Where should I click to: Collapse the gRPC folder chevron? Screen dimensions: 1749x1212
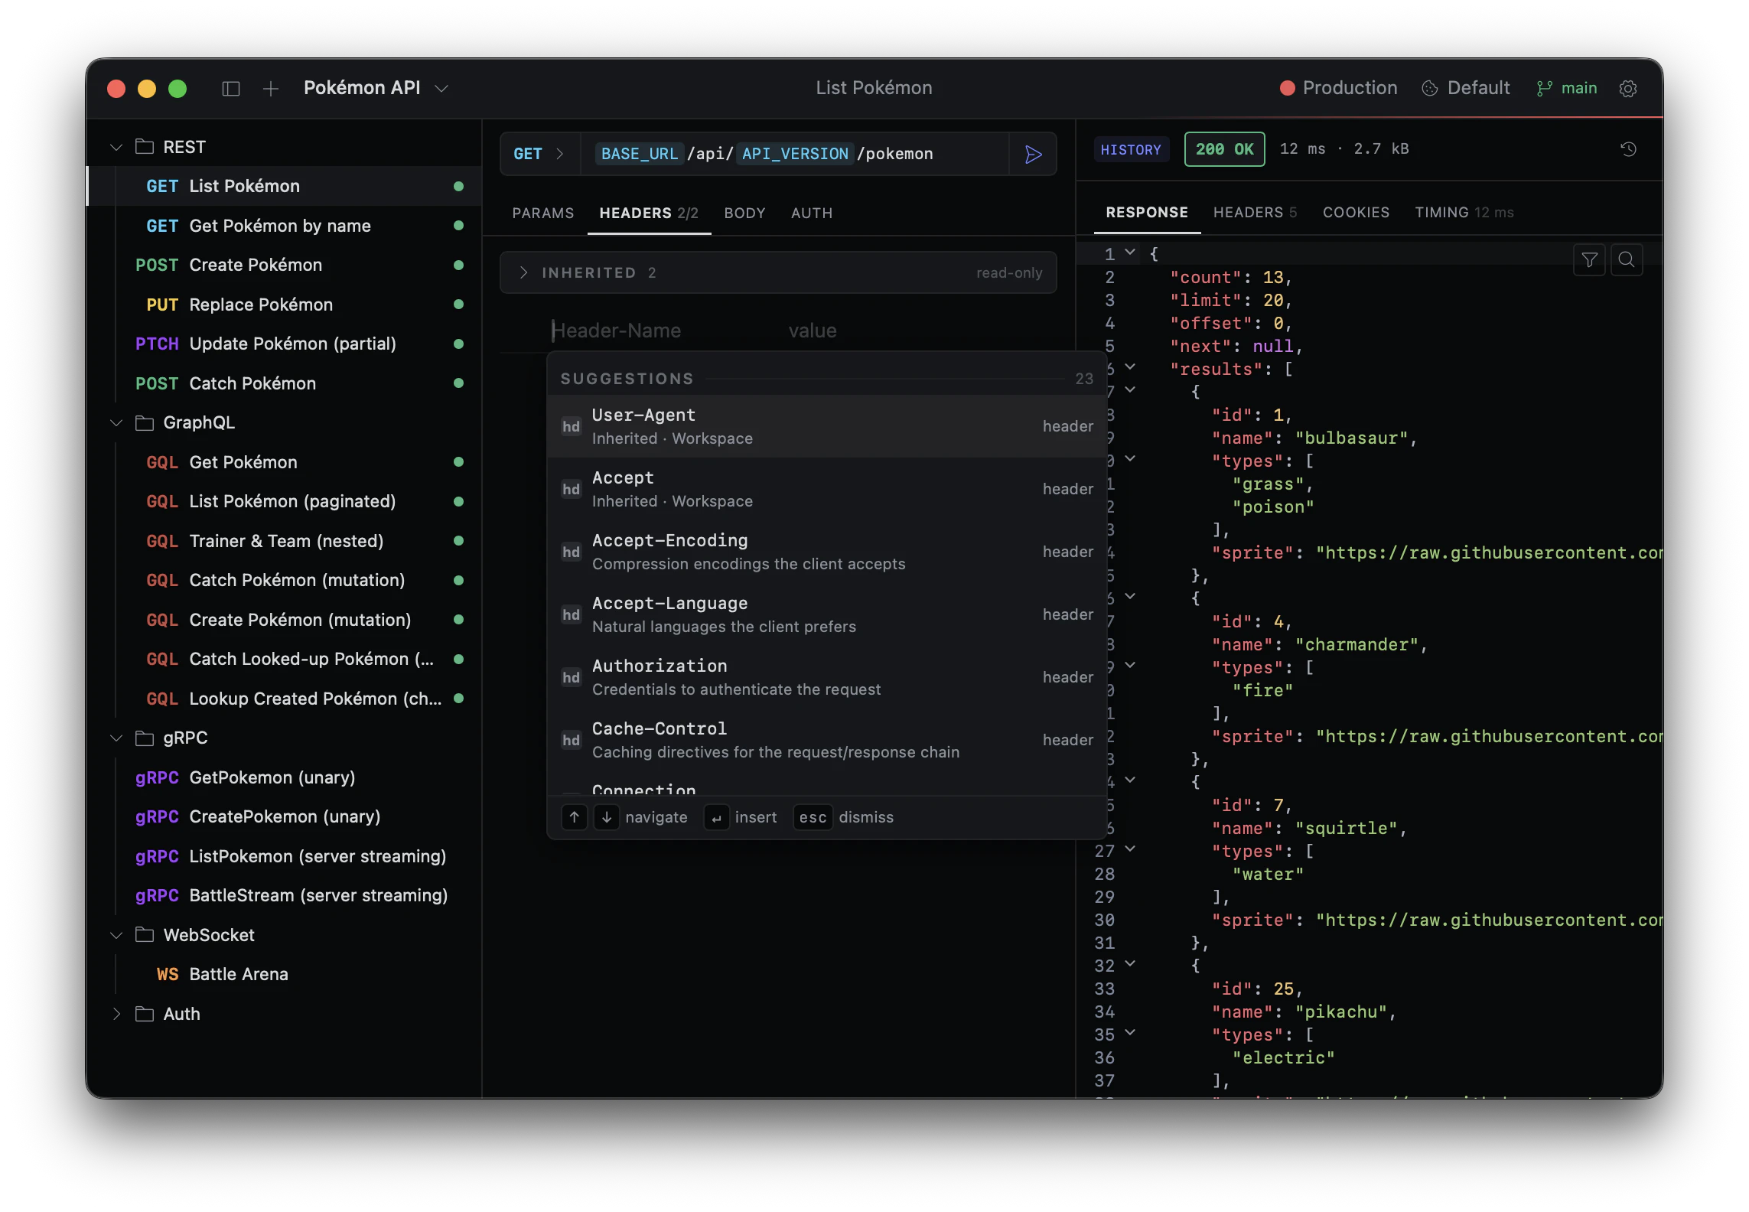116,738
